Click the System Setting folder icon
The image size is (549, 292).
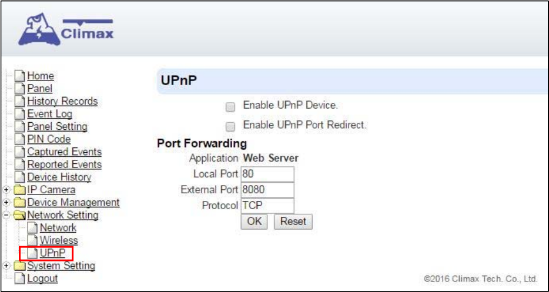19,266
